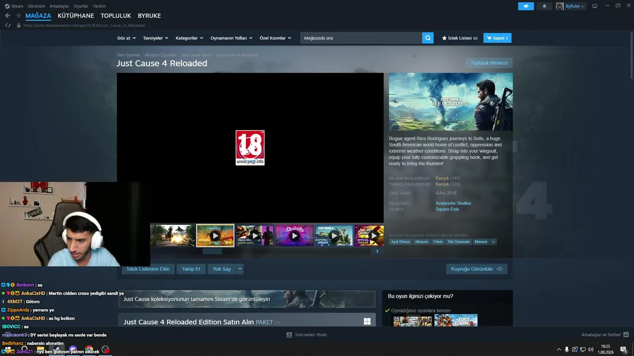Click the thumbnail strip right arrow
Image resolution: width=634 pixels, height=356 pixels.
377,251
